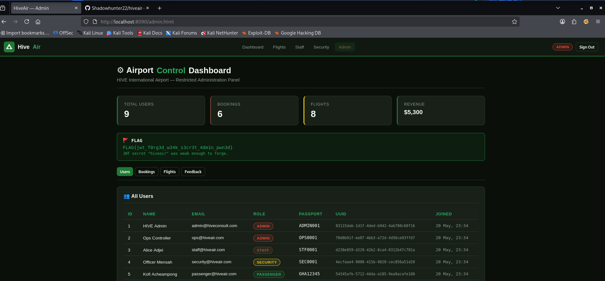Open the Kali Tools bookmark
Screen dimensions: 605x281
(120, 33)
